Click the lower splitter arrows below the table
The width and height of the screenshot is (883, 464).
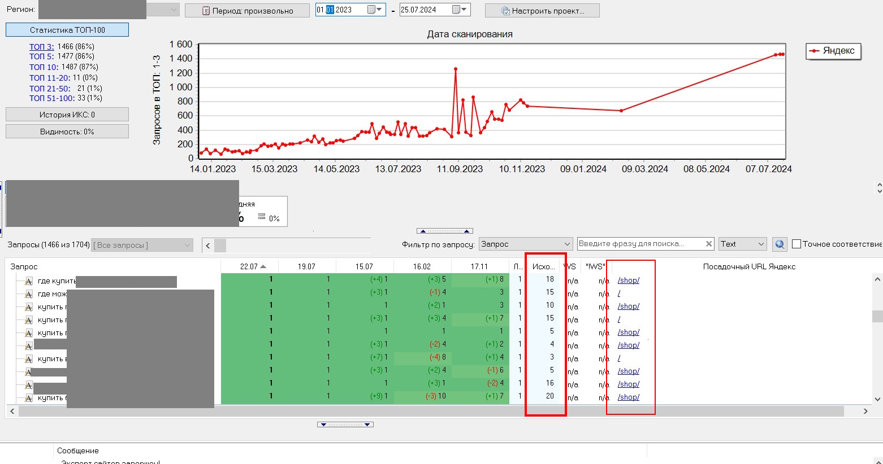coord(345,424)
